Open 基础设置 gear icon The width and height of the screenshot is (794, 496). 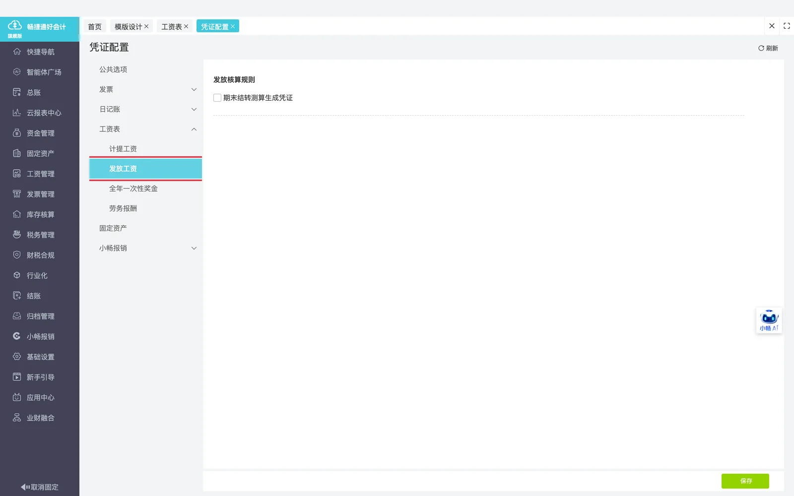[x=17, y=357]
